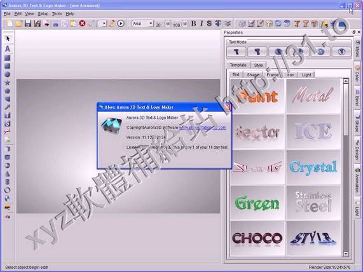The height and width of the screenshot is (272, 363).
Task: Close the About Aurora 3D dialog
Action: click(228, 107)
